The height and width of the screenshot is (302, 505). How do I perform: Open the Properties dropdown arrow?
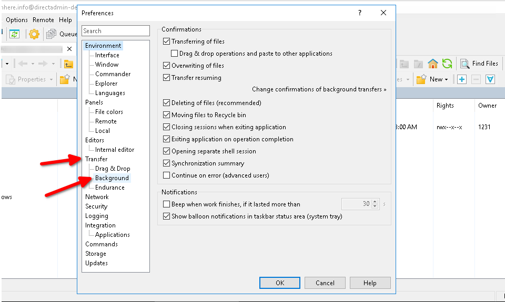(52, 80)
